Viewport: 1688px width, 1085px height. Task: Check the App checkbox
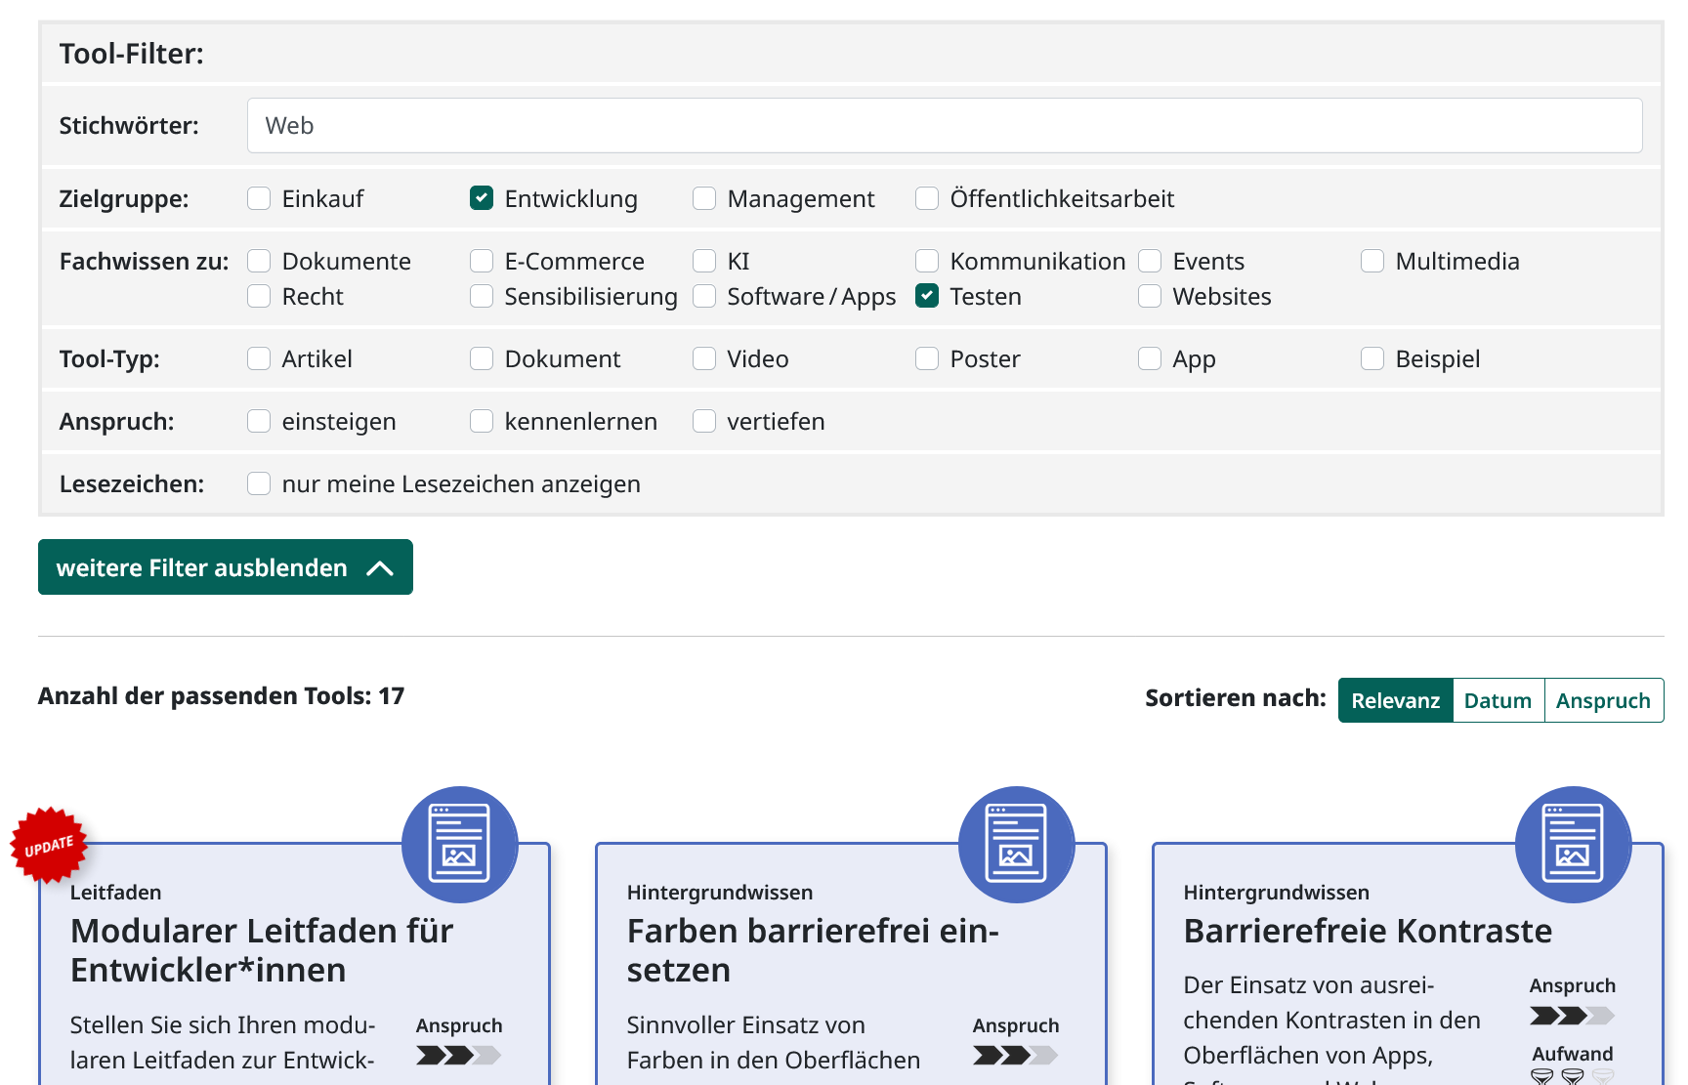[1150, 358]
